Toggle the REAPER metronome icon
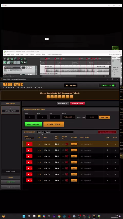Viewport: 123px width, 219px height. (x=25, y=59)
